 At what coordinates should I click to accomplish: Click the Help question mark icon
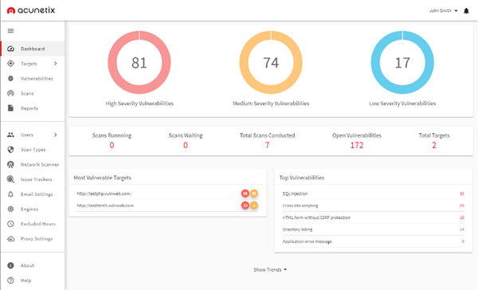10,280
